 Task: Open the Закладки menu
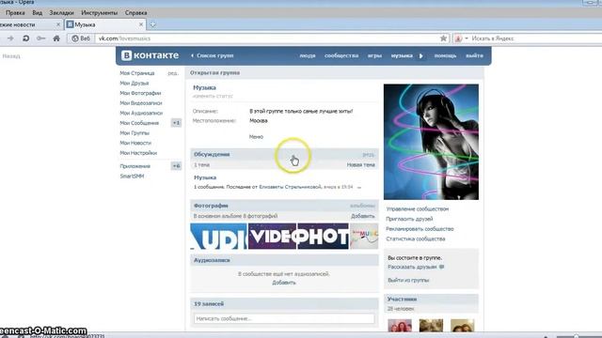[x=61, y=12]
